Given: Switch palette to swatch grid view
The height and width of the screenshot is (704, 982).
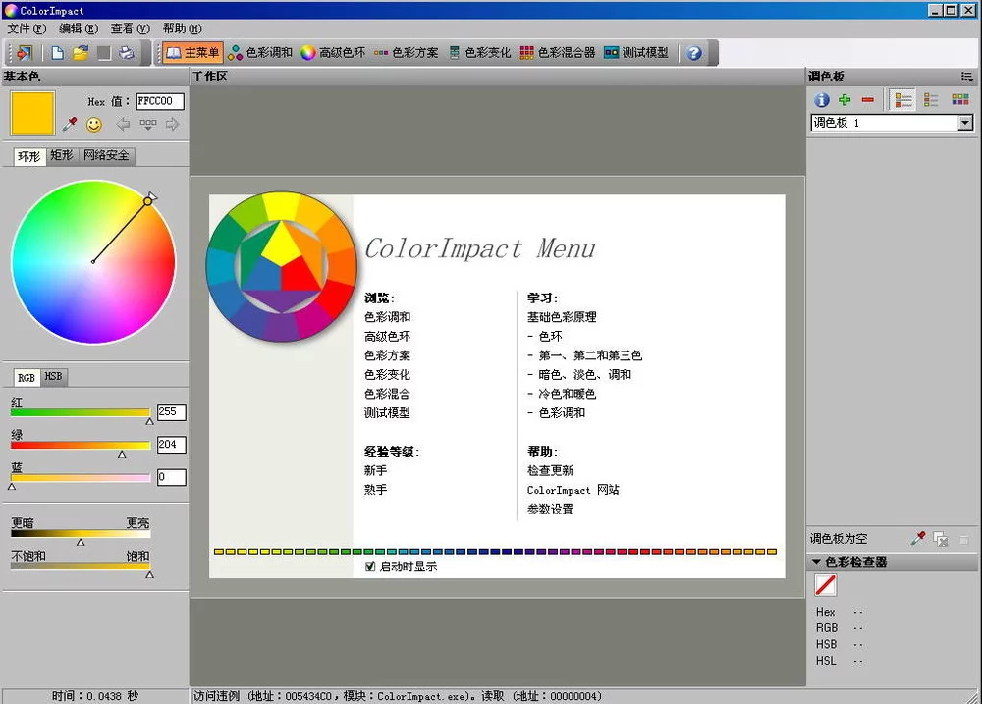Looking at the screenshot, I should click(960, 99).
